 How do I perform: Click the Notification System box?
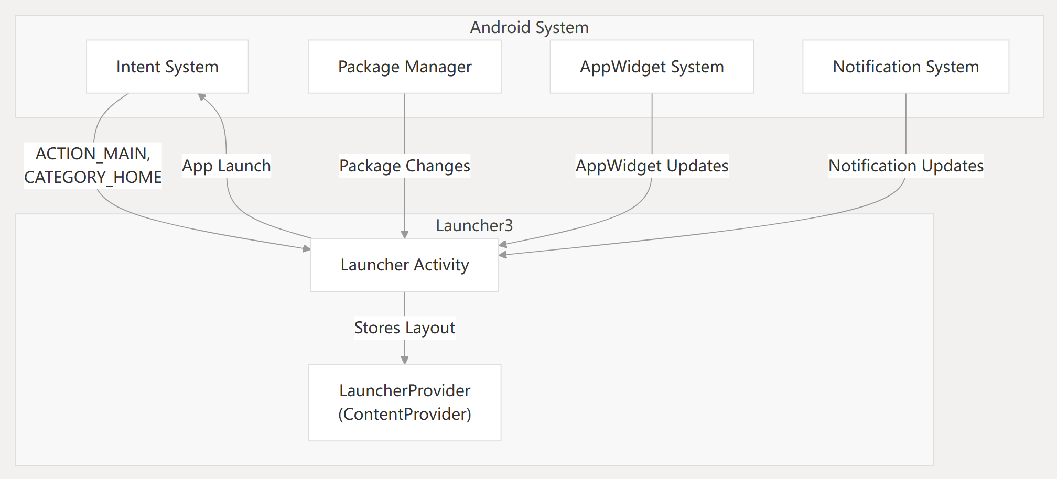coord(906,67)
